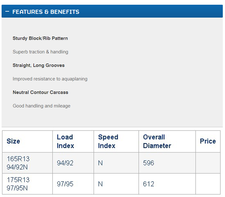
Task: Click the Load Index column header
Action: click(65, 141)
